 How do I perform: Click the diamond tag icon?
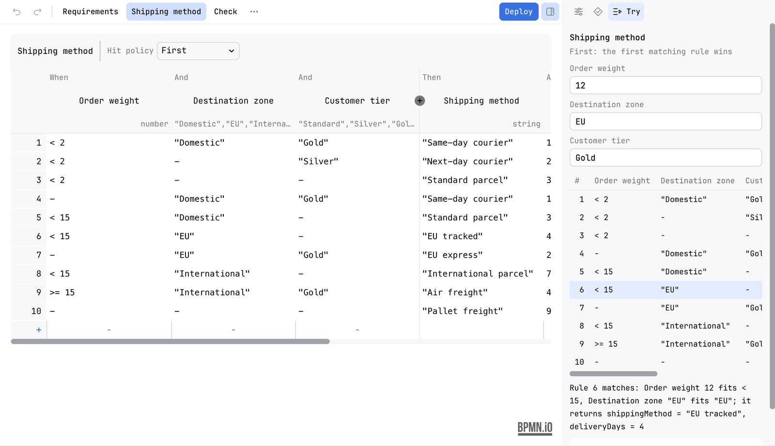[x=598, y=12]
